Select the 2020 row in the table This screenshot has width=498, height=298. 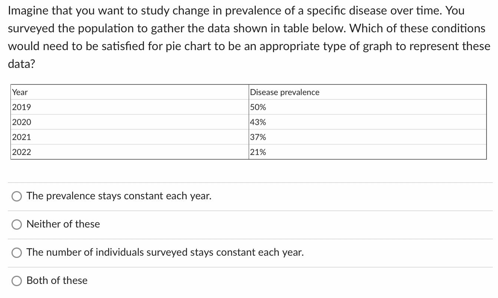pyautogui.click(x=21, y=122)
